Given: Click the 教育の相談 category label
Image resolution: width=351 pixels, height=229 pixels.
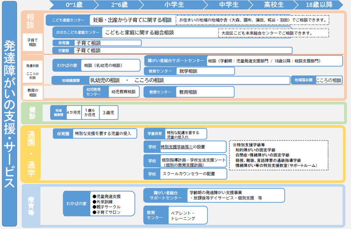Looking at the screenshot, I should click(33, 92).
